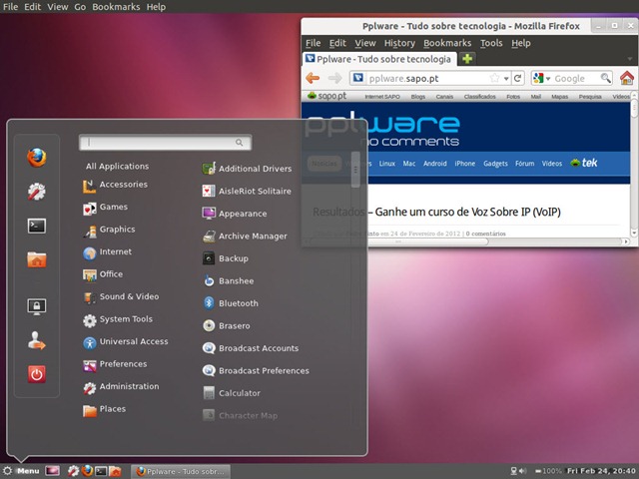Open top panel Go menu
Image resolution: width=639 pixels, height=479 pixels.
pyautogui.click(x=80, y=7)
